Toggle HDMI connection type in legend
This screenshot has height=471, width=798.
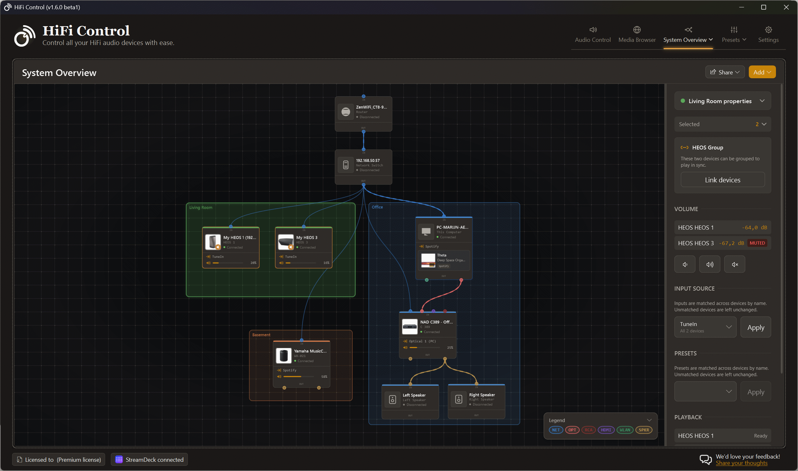point(606,430)
